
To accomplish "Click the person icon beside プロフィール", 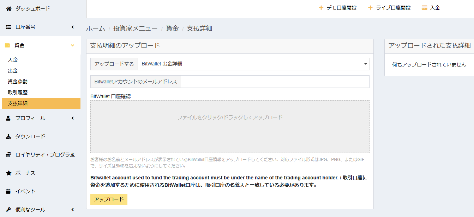I will click(x=8, y=118).
